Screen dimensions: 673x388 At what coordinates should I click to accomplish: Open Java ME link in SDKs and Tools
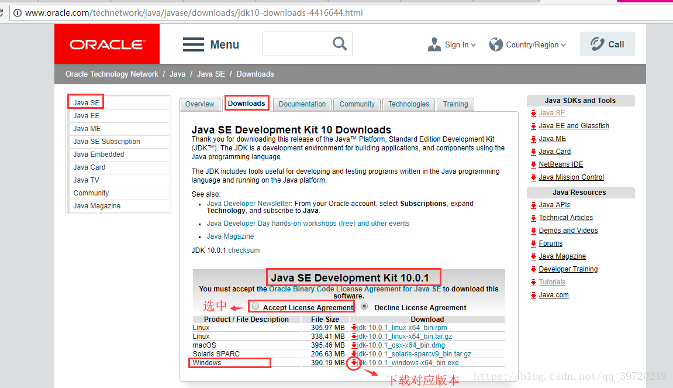(x=553, y=139)
